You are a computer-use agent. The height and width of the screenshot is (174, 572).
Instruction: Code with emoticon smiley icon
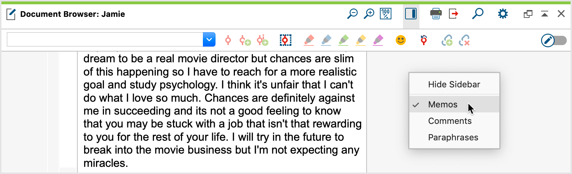[401, 40]
